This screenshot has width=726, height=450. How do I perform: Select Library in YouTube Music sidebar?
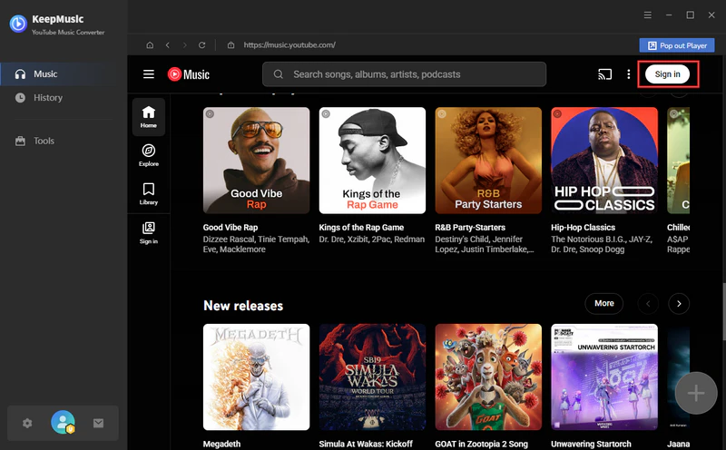pos(149,193)
